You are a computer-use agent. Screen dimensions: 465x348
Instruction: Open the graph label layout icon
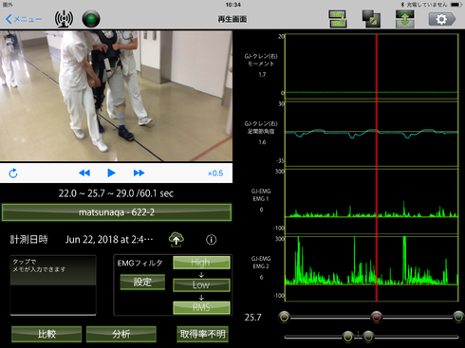338,19
